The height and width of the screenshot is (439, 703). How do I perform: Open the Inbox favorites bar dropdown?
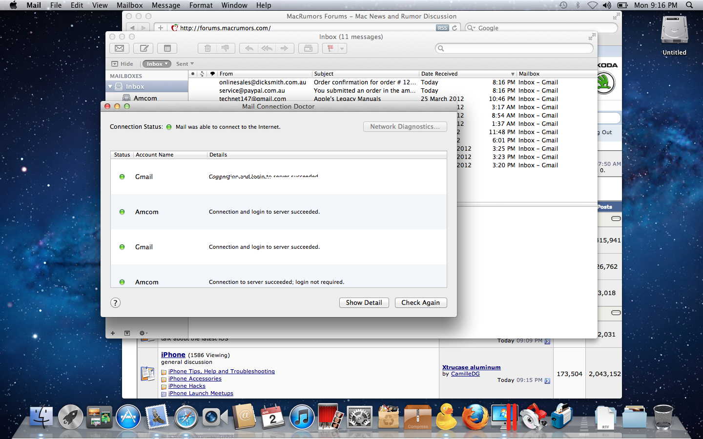[157, 64]
